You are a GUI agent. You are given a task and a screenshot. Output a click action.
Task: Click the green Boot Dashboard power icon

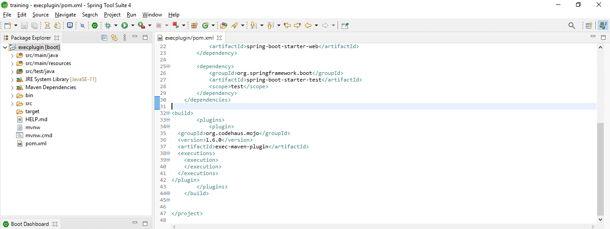[95, 26]
